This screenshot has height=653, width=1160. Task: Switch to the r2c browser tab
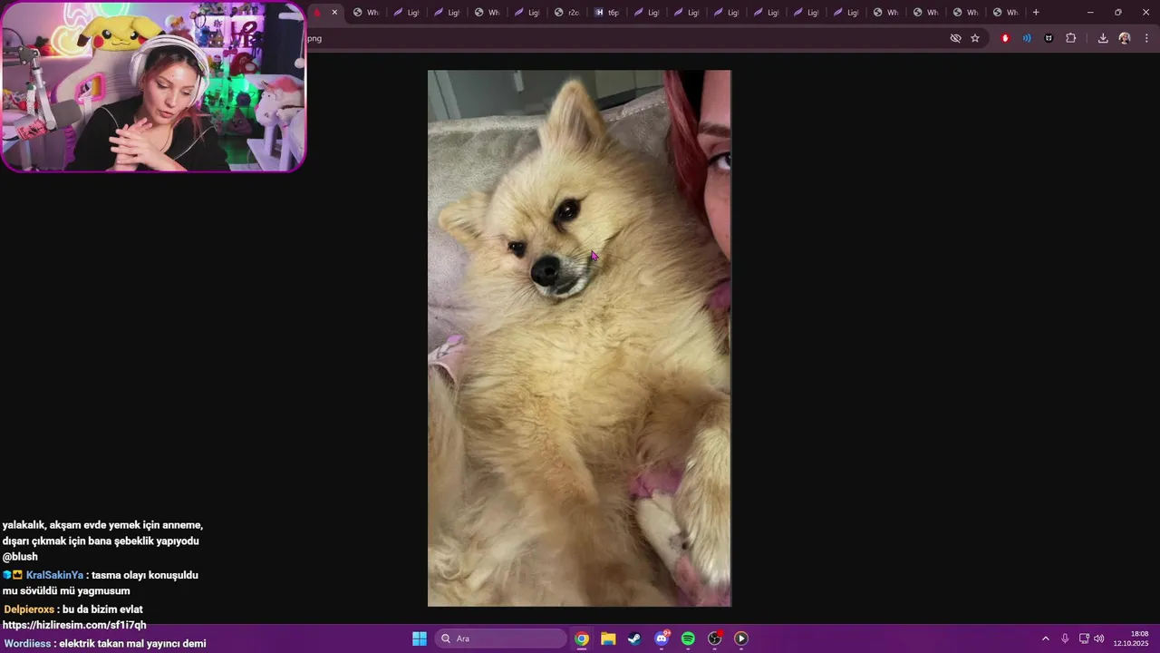click(x=566, y=13)
